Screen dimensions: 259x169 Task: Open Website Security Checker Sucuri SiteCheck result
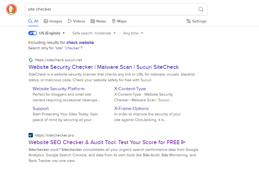(x=104, y=67)
